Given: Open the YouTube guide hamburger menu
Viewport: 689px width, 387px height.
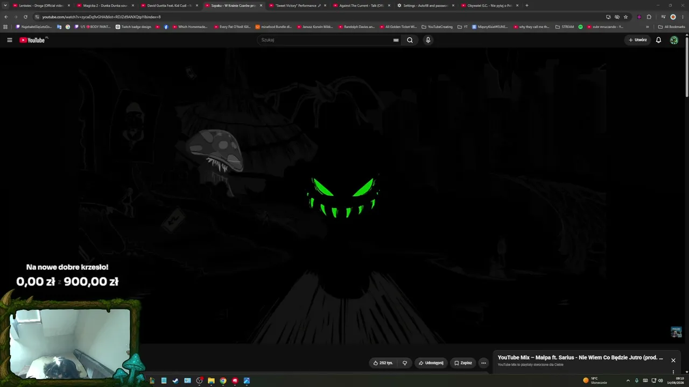Looking at the screenshot, I should (10, 40).
